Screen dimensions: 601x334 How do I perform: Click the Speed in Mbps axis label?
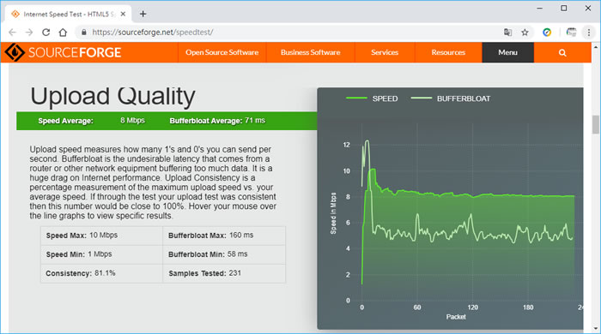[333, 213]
